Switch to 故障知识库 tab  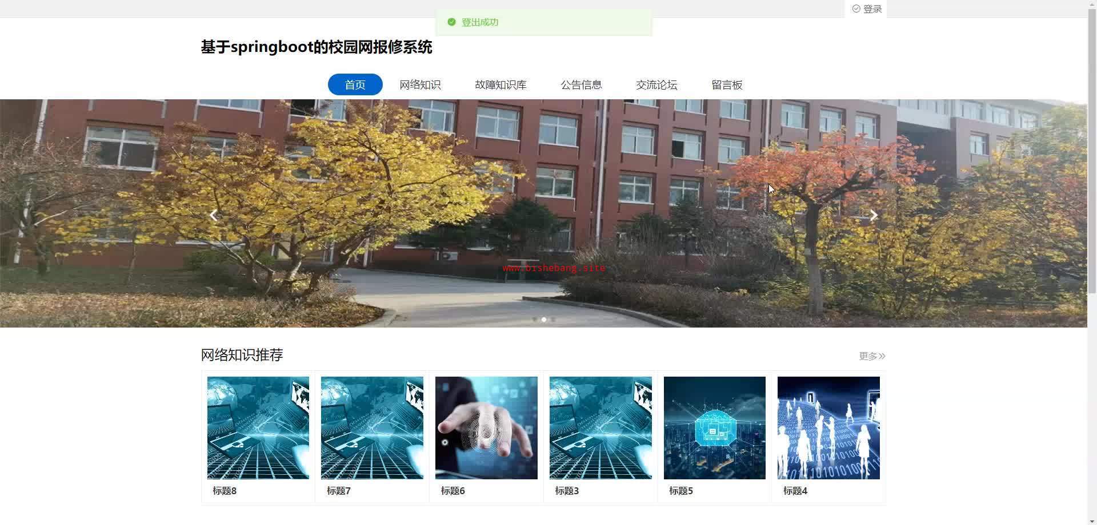[501, 84]
